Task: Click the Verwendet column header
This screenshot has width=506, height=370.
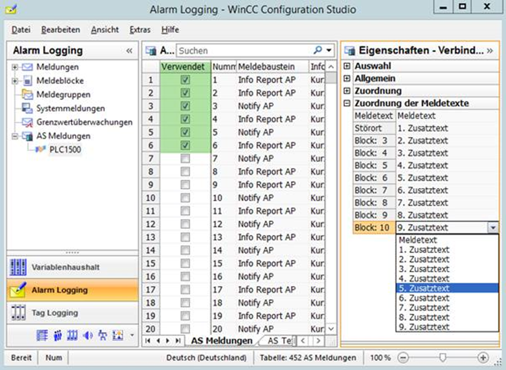Action: (185, 66)
